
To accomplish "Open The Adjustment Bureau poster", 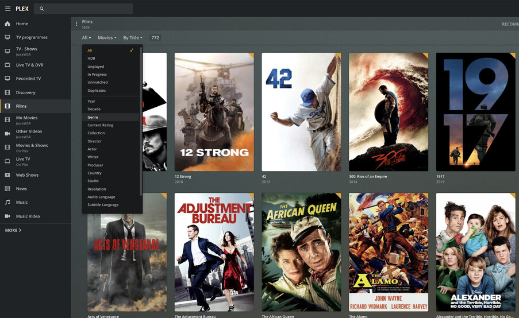I will click(214, 252).
